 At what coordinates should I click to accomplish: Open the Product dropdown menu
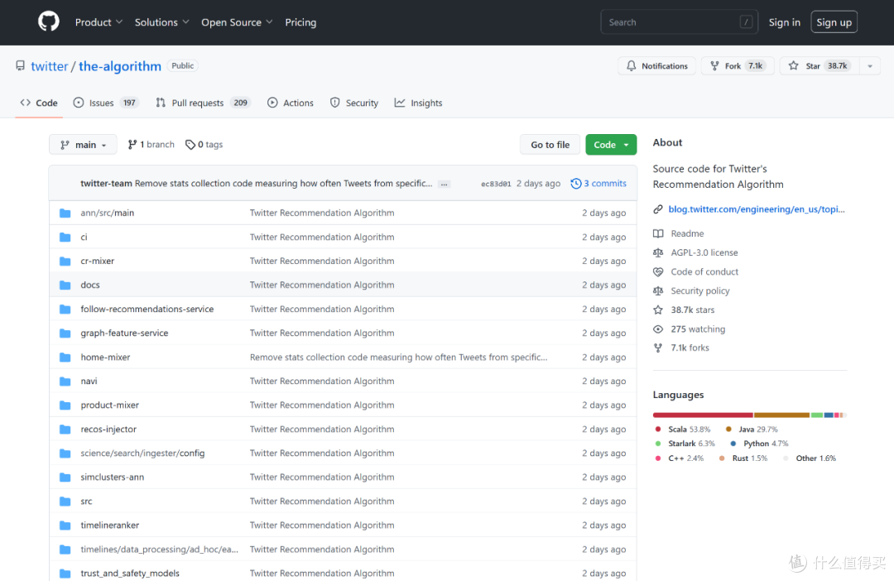[x=99, y=22]
